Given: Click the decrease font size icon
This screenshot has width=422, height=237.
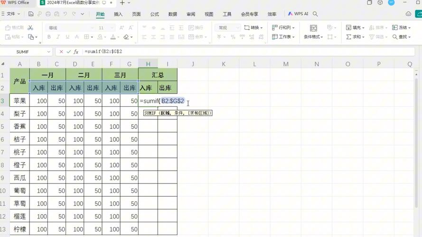Looking at the screenshot, I should pos(131,27).
